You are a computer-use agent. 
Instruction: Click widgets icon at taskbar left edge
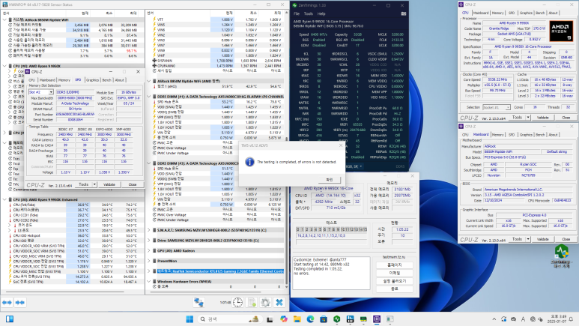(x=10, y=319)
